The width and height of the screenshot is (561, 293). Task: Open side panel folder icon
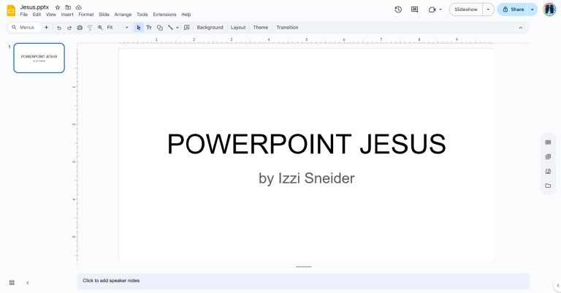pos(548,186)
